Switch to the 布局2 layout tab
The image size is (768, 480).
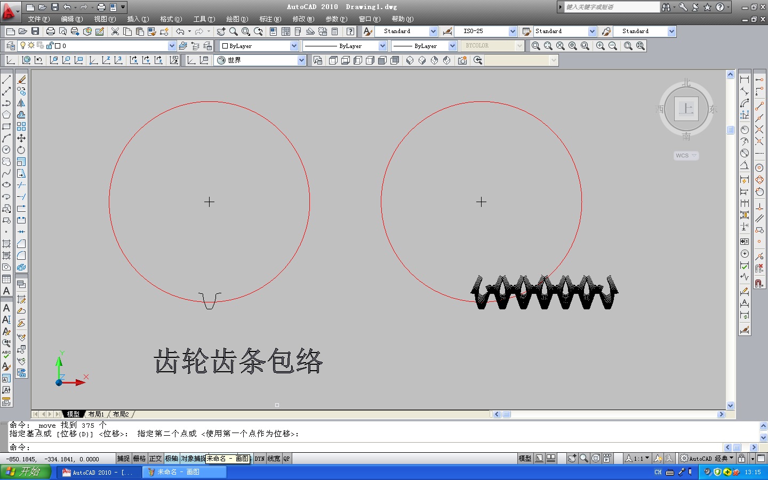tap(121, 414)
